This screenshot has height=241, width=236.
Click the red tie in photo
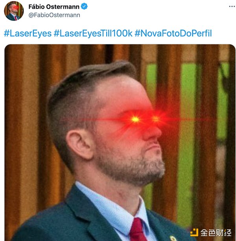coord(138,230)
